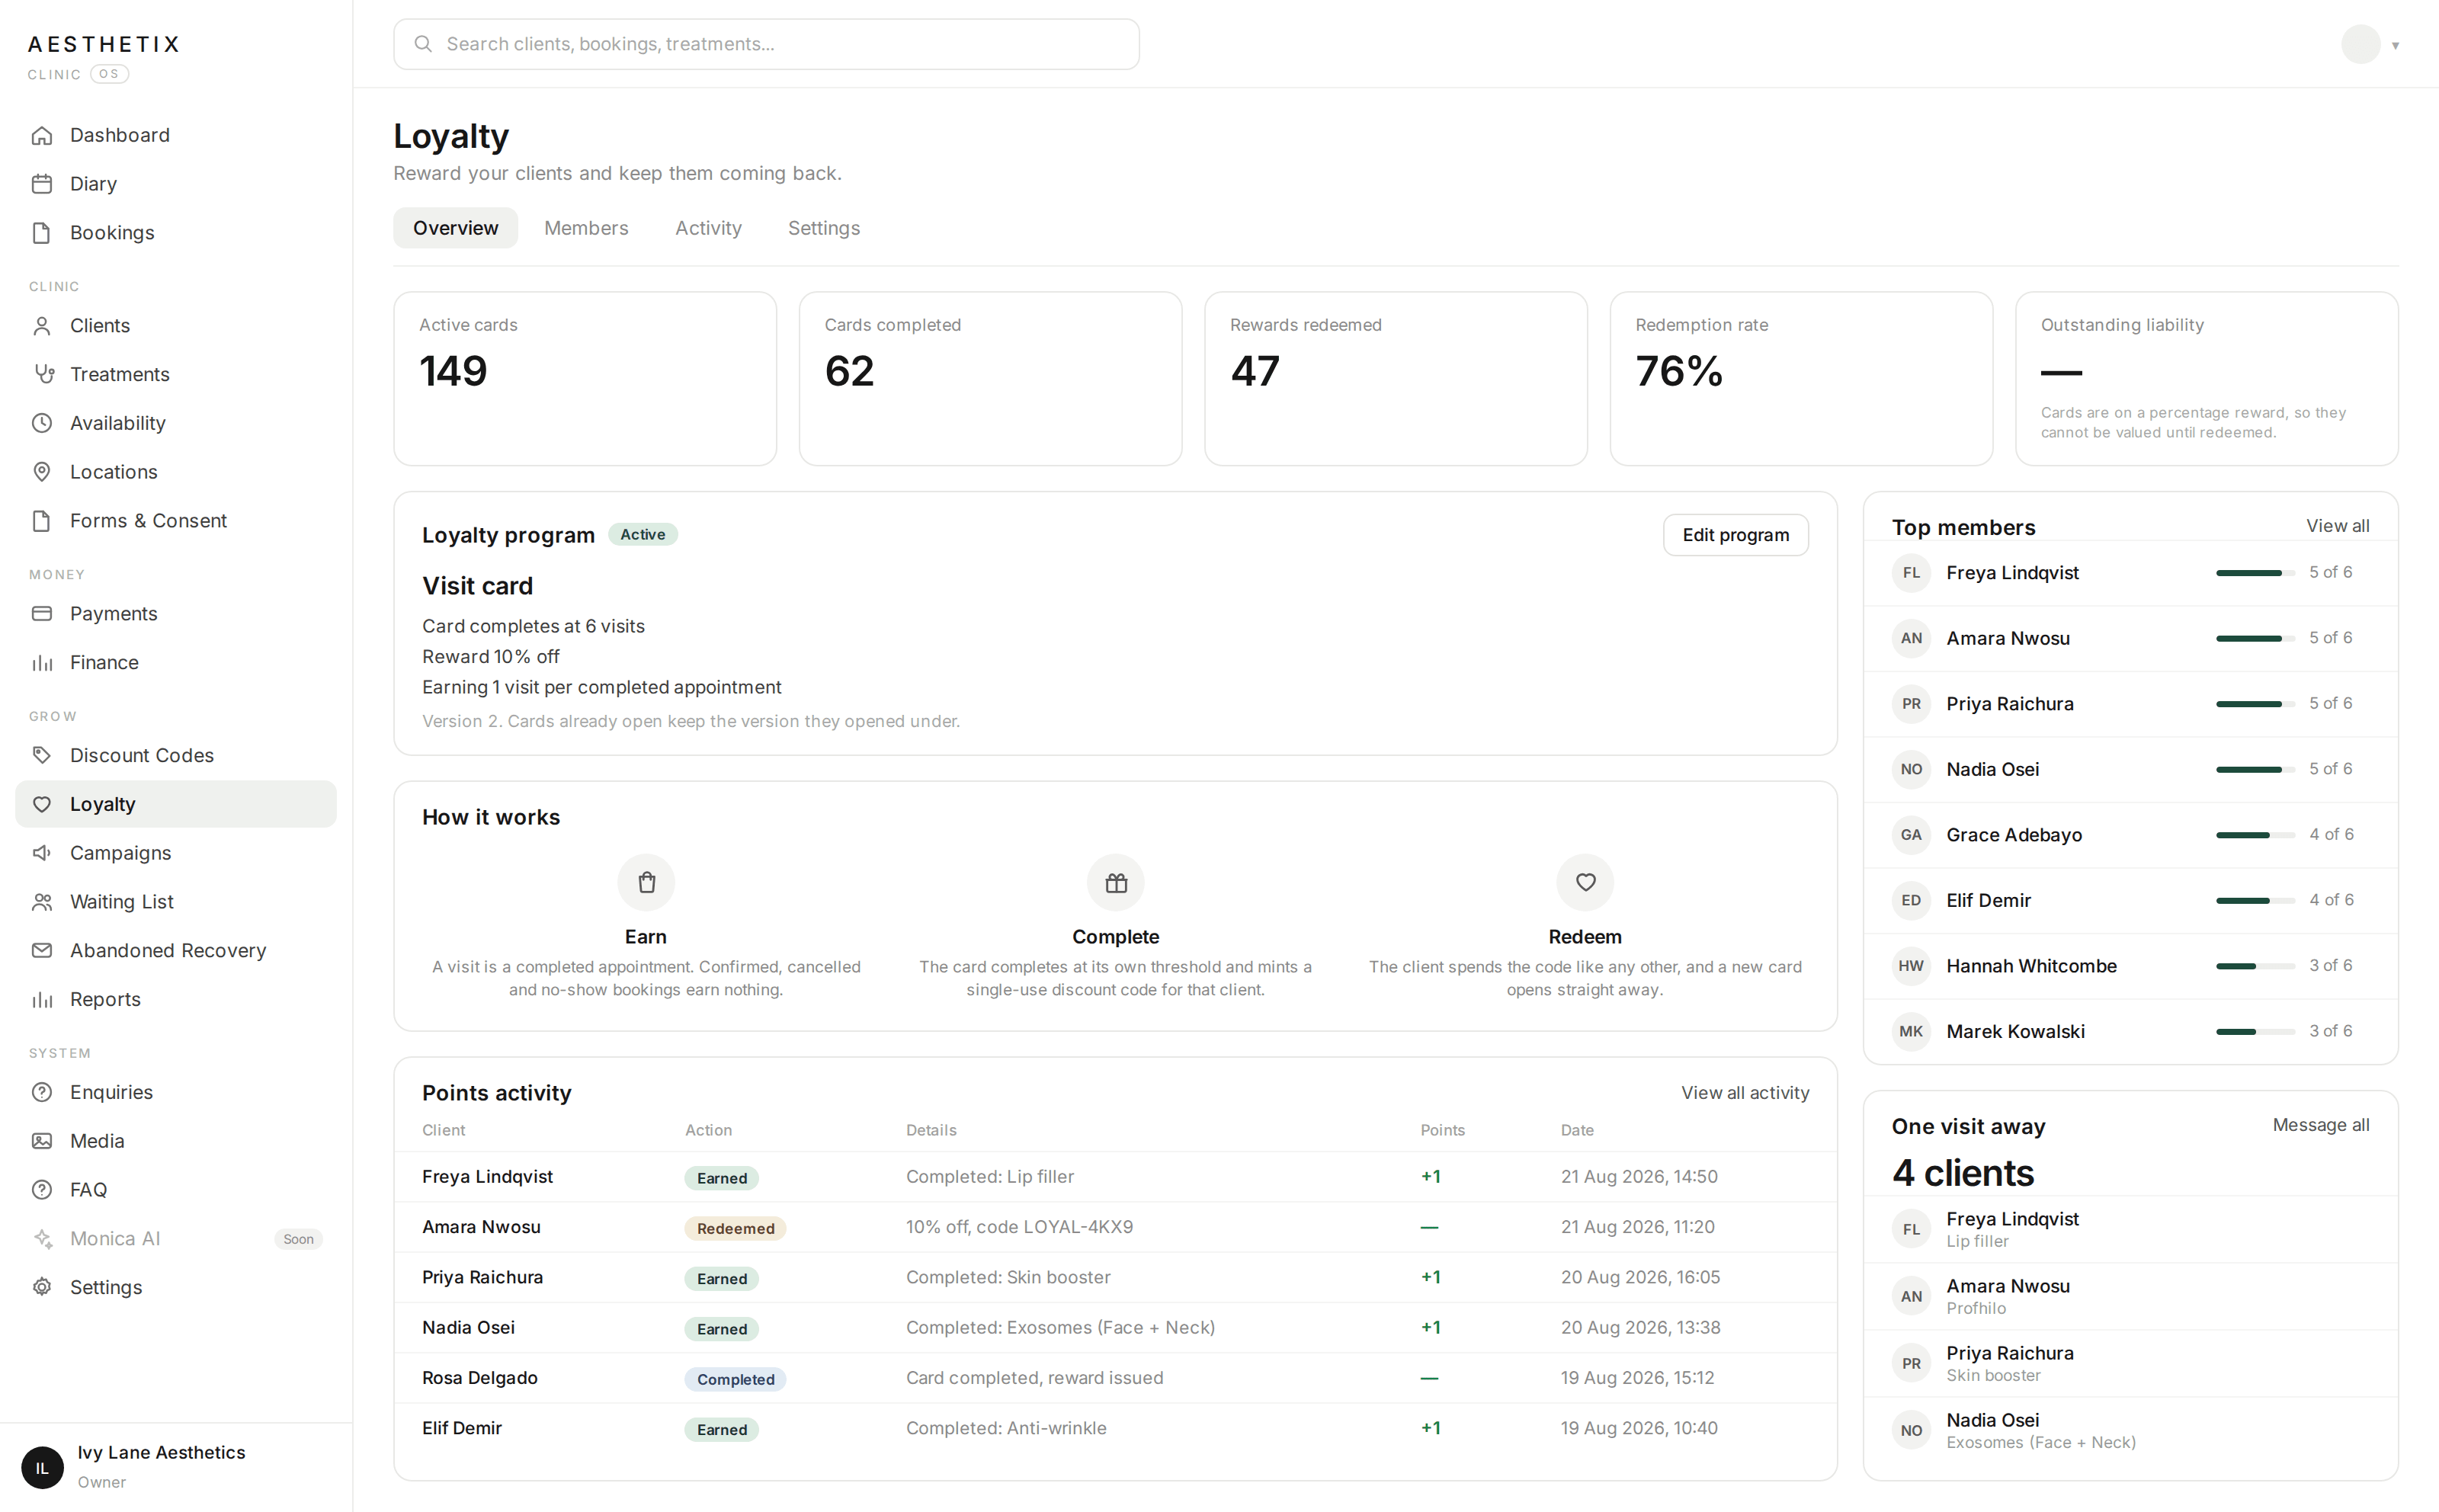
Task: Open Discount Codes tag icon
Action: click(x=42, y=755)
